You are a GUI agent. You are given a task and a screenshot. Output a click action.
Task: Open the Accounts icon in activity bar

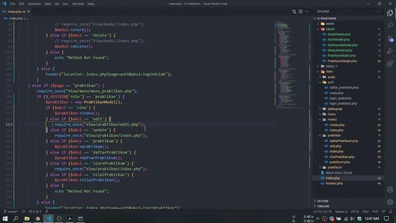click(390, 190)
